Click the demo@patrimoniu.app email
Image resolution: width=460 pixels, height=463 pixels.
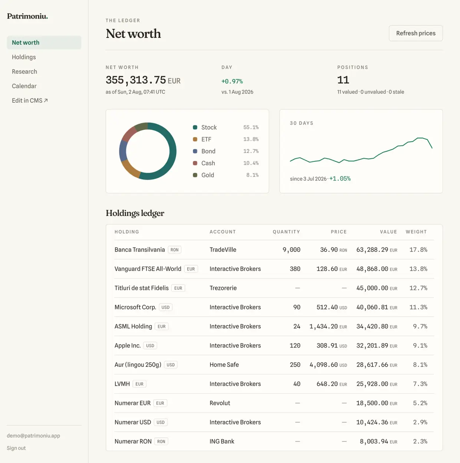click(33, 436)
